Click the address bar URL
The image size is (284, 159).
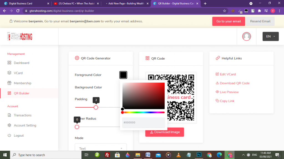(x=62, y=11)
